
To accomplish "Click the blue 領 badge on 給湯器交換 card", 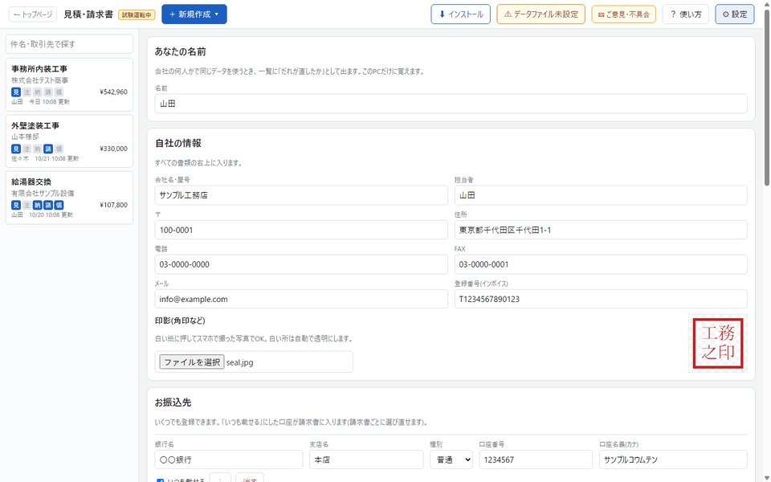I will (59, 205).
